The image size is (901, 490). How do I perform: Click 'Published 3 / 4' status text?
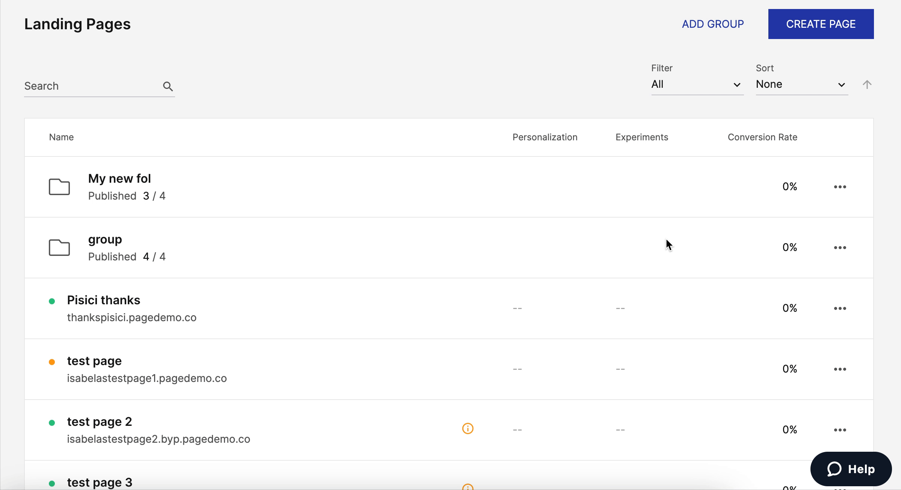tap(127, 196)
